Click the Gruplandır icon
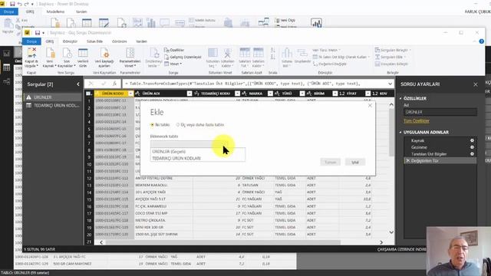 pyautogui.click(x=302, y=54)
